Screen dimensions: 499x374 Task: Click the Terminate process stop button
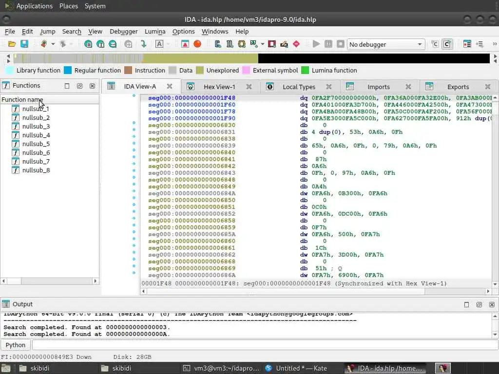tap(340, 44)
